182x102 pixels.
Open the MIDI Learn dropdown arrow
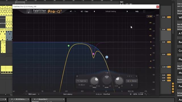(x=39, y=94)
